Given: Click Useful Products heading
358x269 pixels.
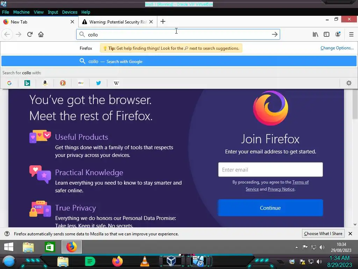Looking at the screenshot, I should click(x=81, y=137).
